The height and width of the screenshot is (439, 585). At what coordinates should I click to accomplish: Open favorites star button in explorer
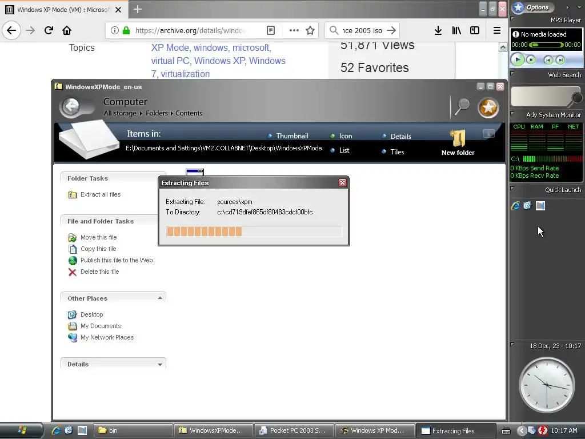[x=488, y=108]
